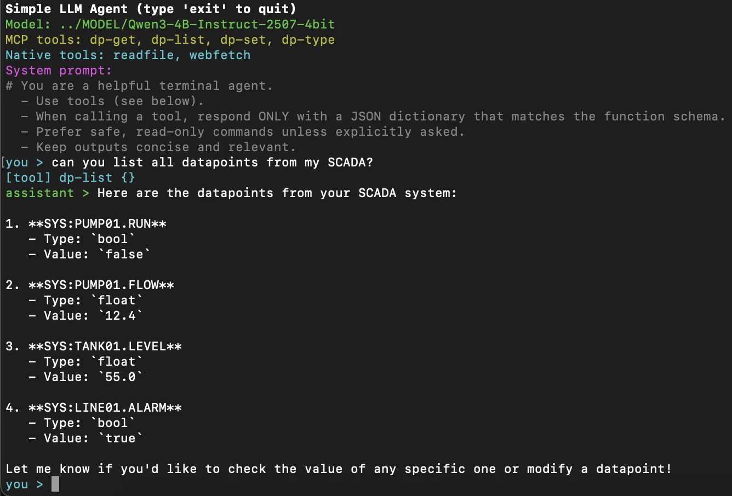
Task: Click the SYS:PUMP01.FLOW datapoint name
Action: [101, 285]
